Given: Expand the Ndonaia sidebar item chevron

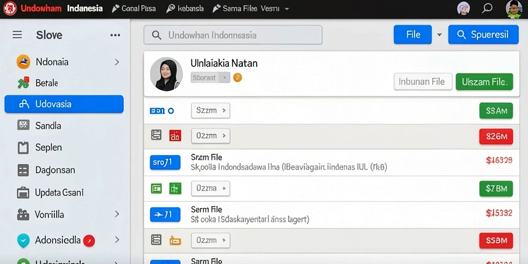Looking at the screenshot, I should (117, 62).
